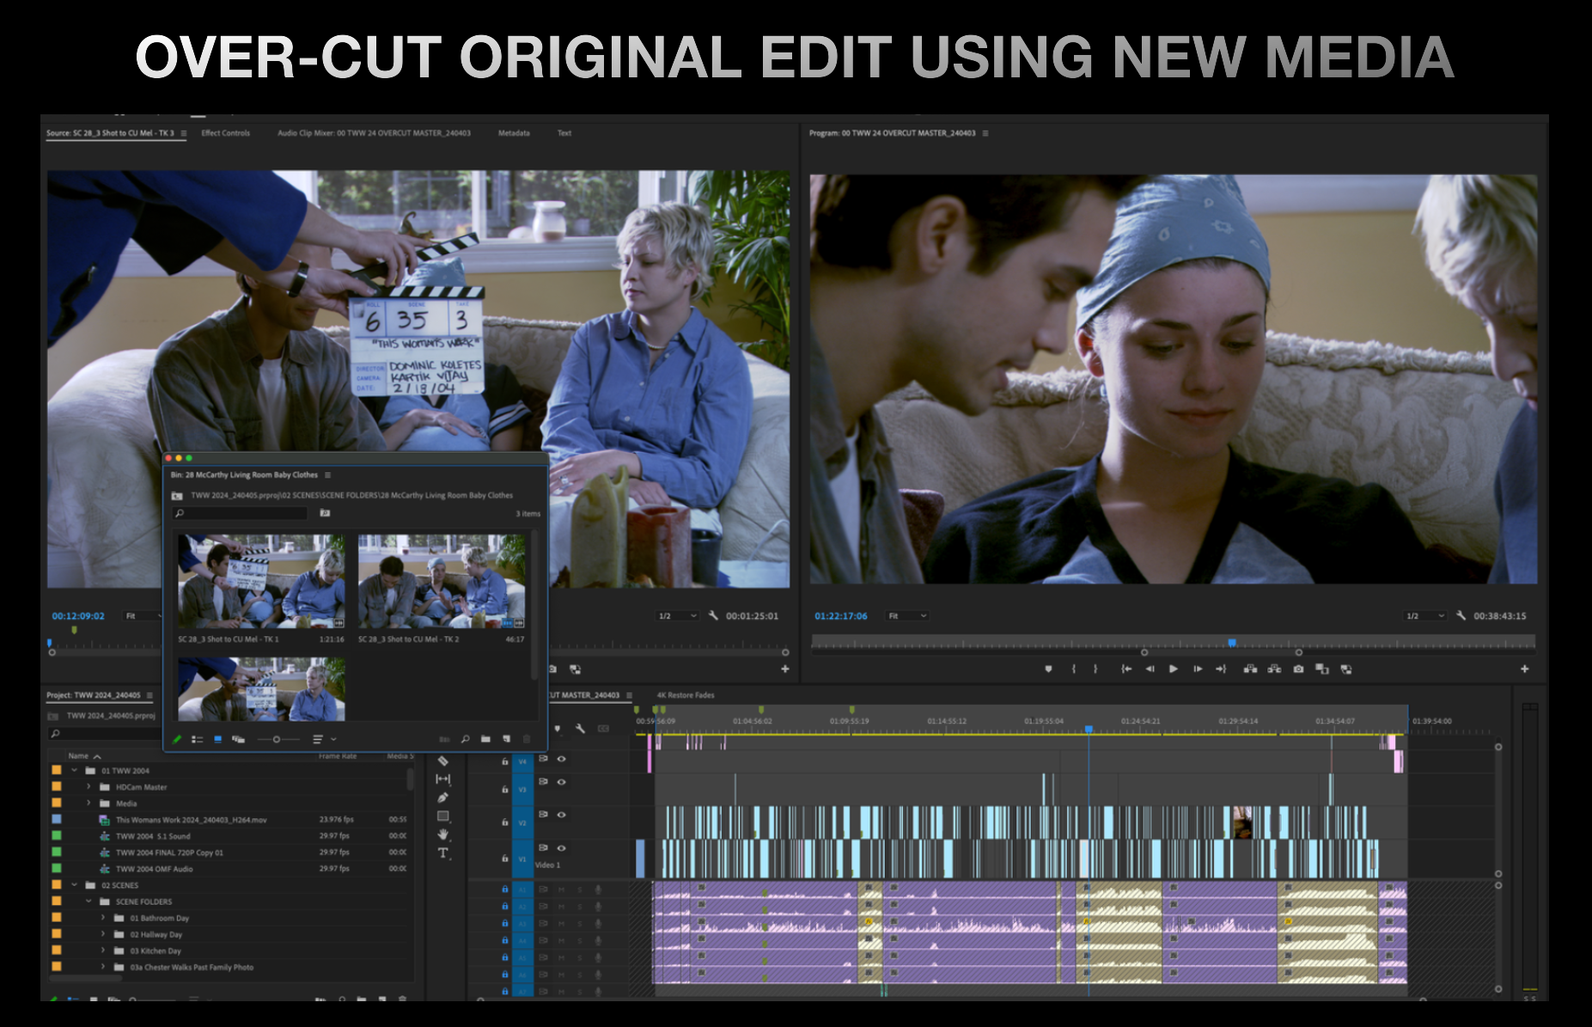The image size is (1592, 1027).
Task: Toggle V1 track output eye
Action: point(561,848)
